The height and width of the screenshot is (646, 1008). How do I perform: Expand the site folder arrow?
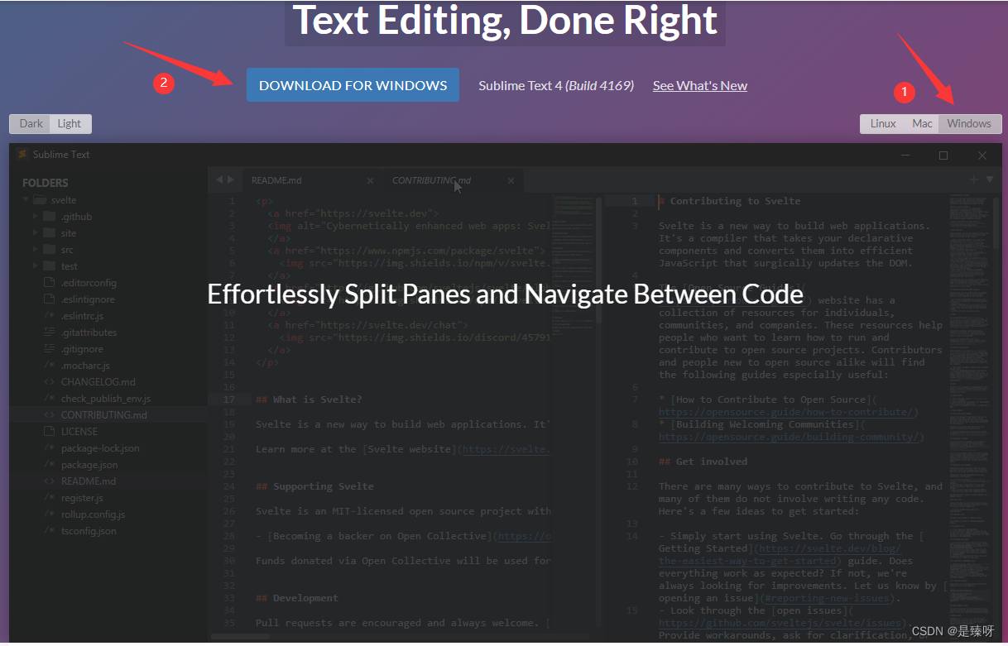36,233
